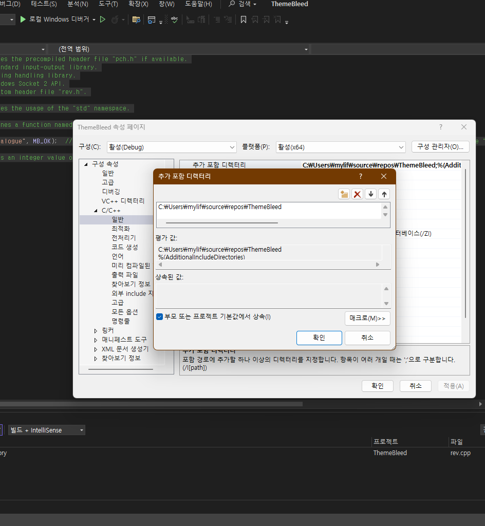
Task: Click the abc spell check icon
Action: tap(174, 20)
